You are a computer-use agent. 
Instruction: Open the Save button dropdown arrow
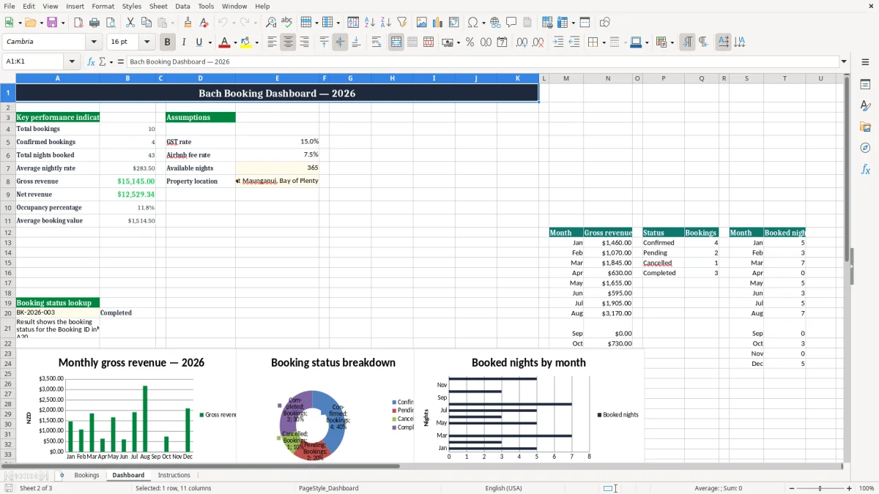coord(63,23)
